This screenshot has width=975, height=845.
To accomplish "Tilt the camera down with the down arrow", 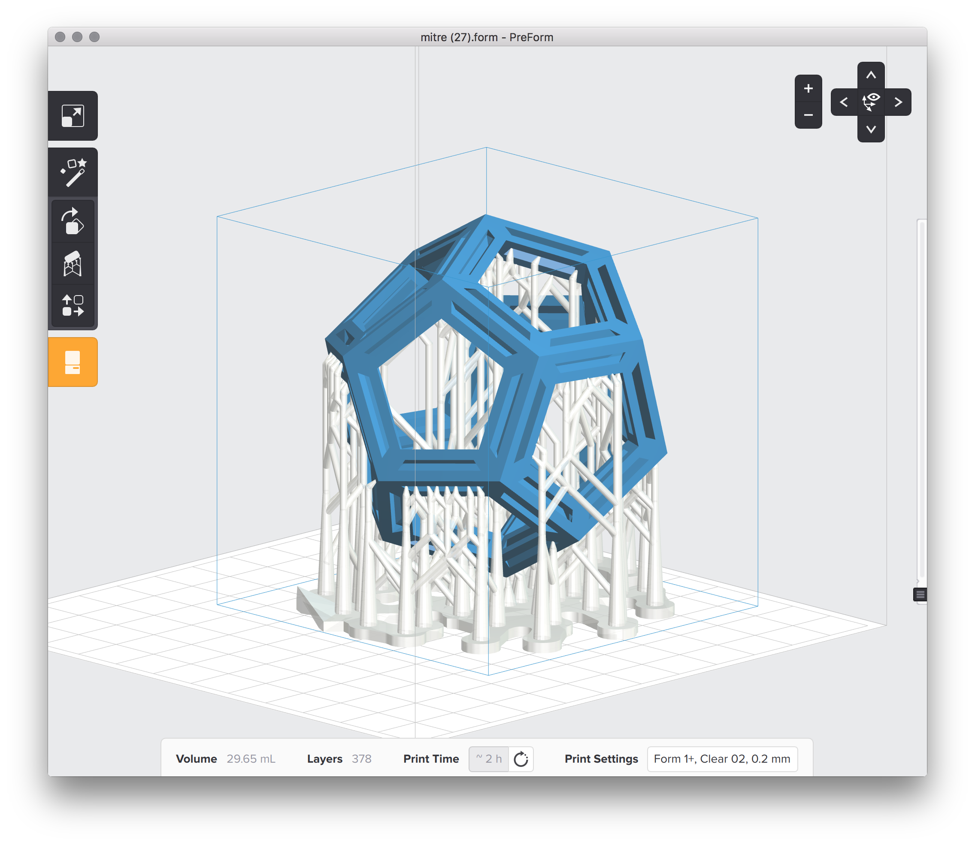I will 871,129.
